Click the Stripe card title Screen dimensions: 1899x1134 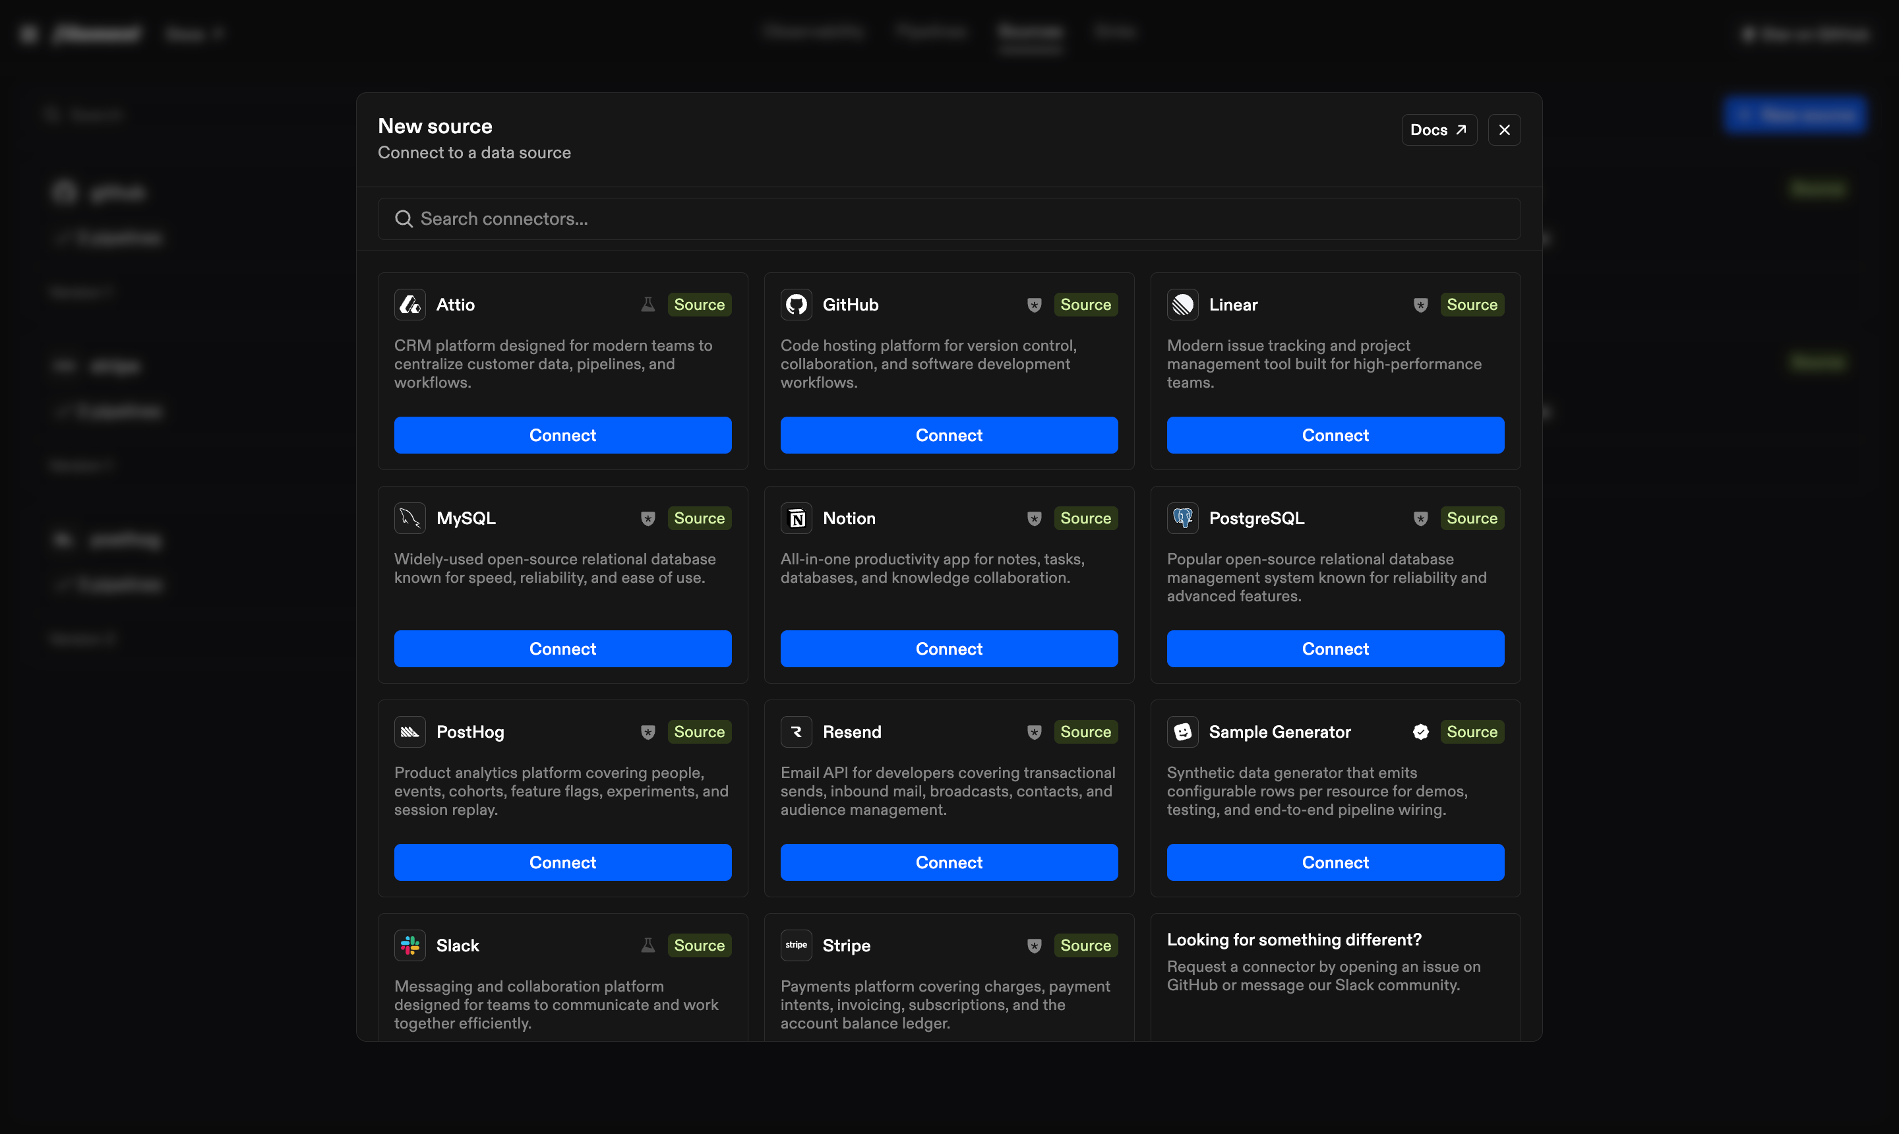click(846, 945)
